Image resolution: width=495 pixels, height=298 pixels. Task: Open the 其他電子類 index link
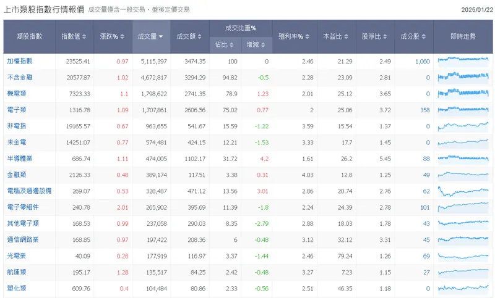[x=23, y=223]
